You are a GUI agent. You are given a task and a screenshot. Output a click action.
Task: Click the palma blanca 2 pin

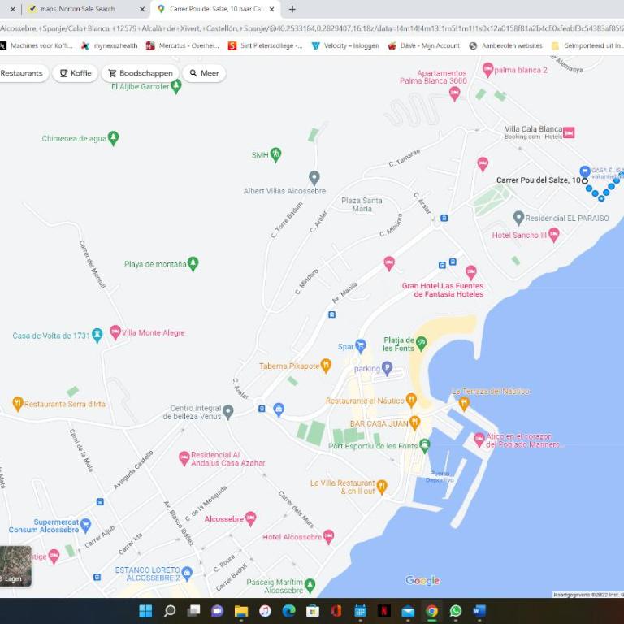487,70
